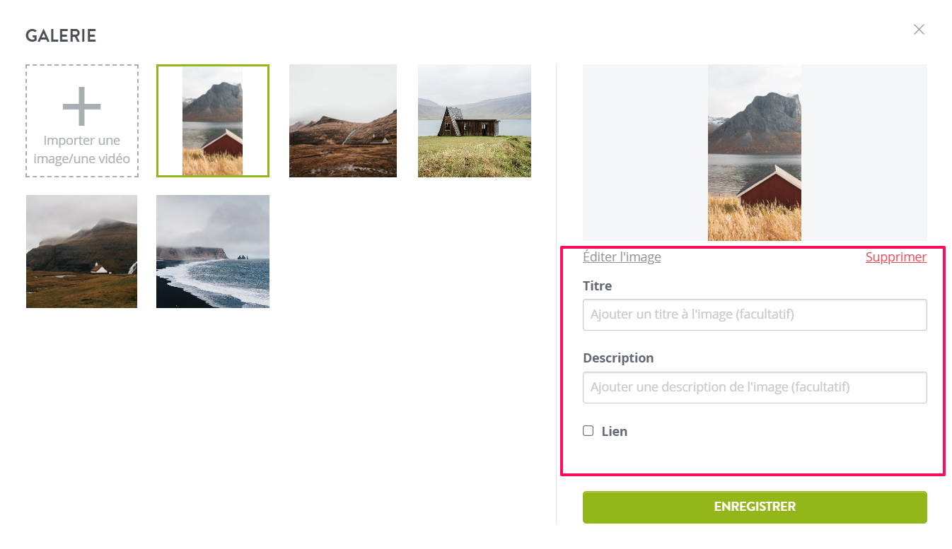Viewport: 952px width, 549px height.
Task: Open the Éditer l'image link
Action: click(x=622, y=257)
